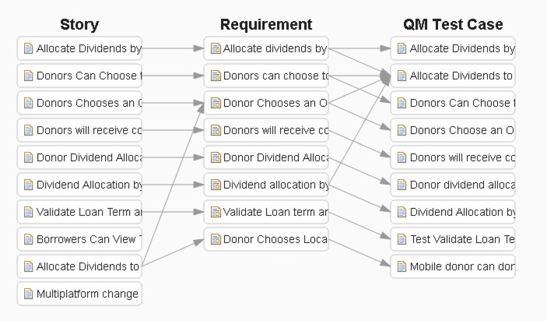Open the Donor dividend alloca test case
This screenshot has width=547, height=321.
[461, 185]
